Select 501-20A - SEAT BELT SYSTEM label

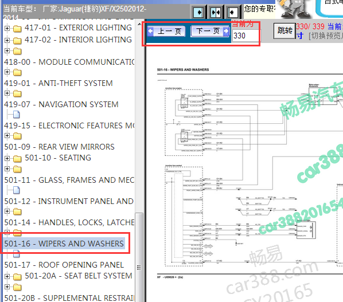click(x=79, y=276)
